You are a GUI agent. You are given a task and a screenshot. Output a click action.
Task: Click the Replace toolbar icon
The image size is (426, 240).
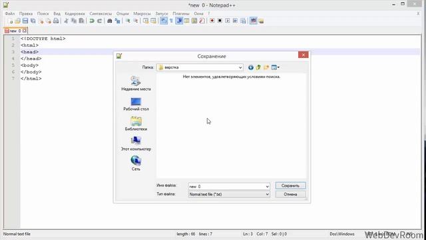pyautogui.click(x=117, y=21)
